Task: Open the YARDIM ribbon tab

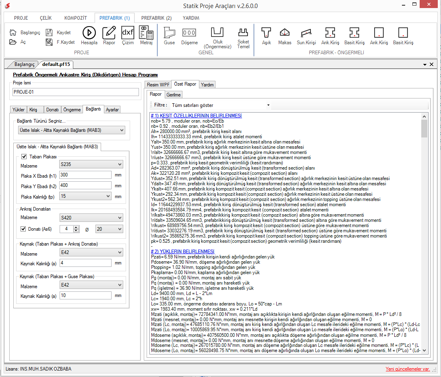Action: point(191,18)
